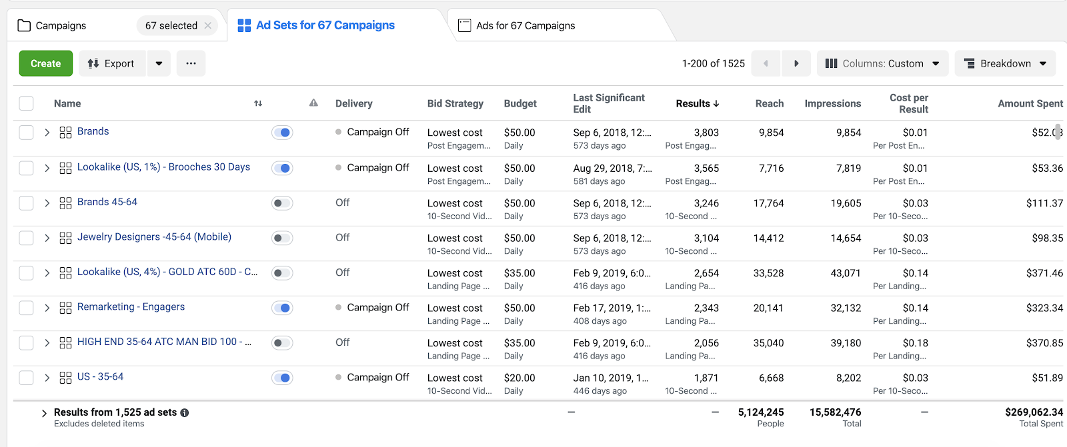Image resolution: width=1067 pixels, height=447 pixels.
Task: Go to next page of ad sets
Action: pos(796,63)
